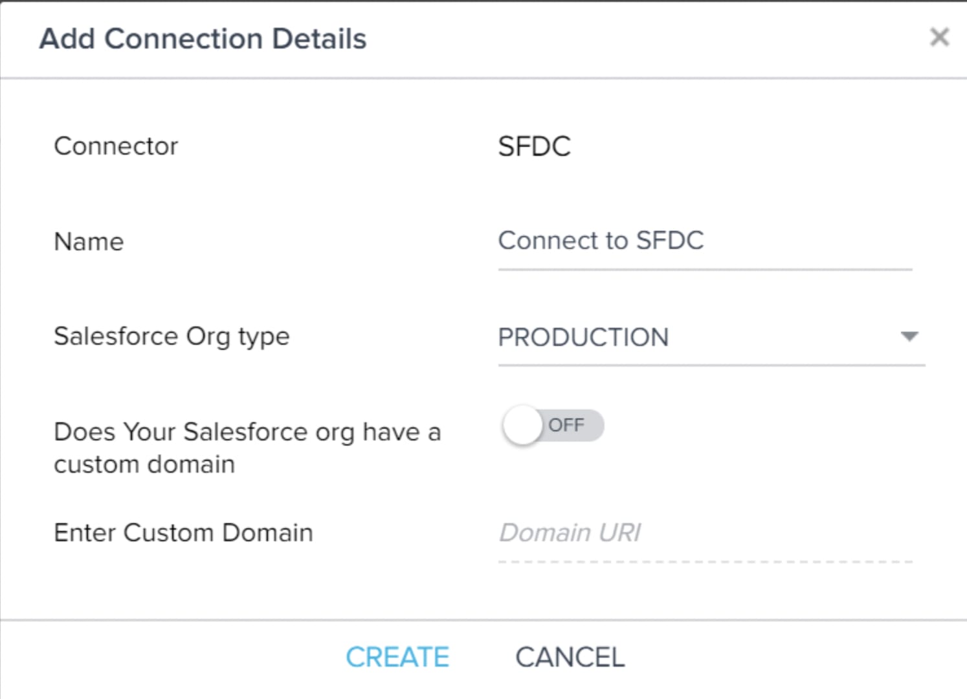Image resolution: width=967 pixels, height=699 pixels.
Task: Click the 'Does Your Salesforce org have a custom domain' label
Action: [x=247, y=447]
